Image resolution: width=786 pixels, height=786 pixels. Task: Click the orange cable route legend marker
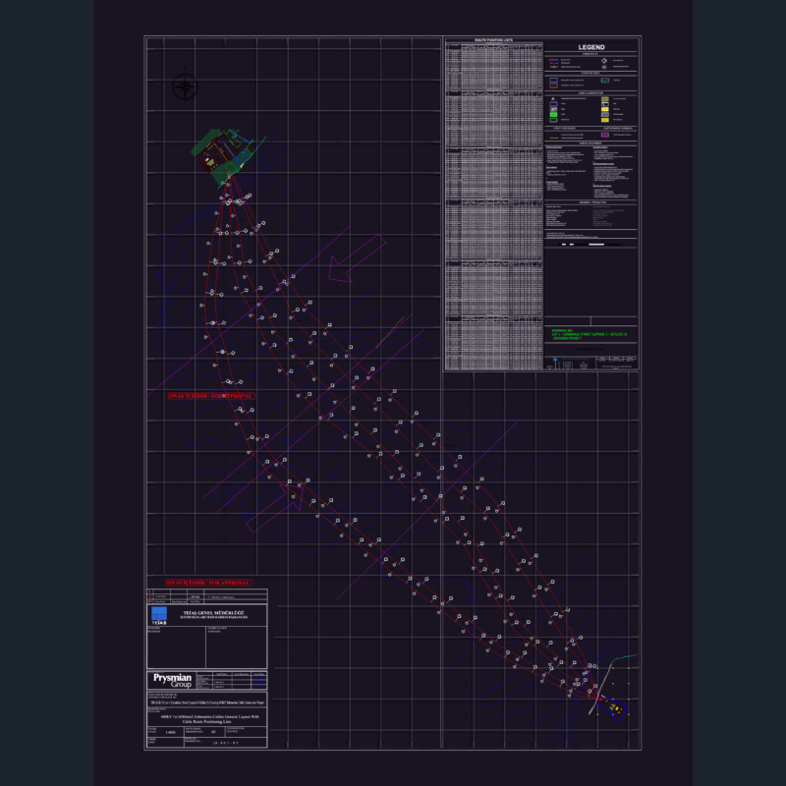554,67
